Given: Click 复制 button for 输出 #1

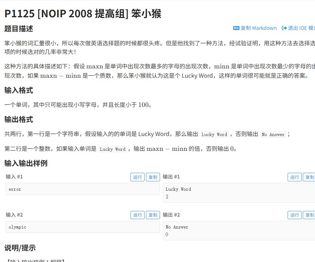Looking at the screenshot, I should (x=309, y=177).
